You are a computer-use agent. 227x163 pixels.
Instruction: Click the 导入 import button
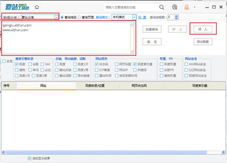[203, 29]
